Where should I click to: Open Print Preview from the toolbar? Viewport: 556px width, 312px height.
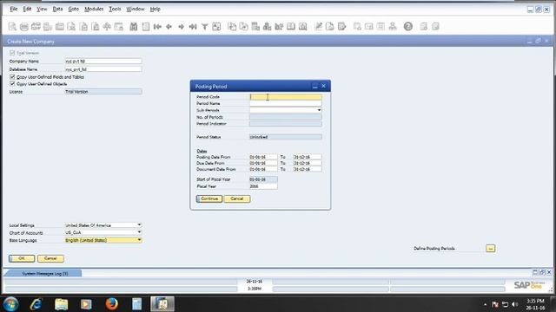(12, 27)
